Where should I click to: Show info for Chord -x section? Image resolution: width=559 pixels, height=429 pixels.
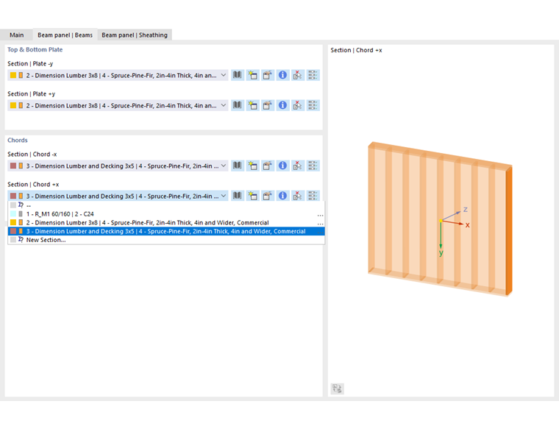[x=282, y=166]
